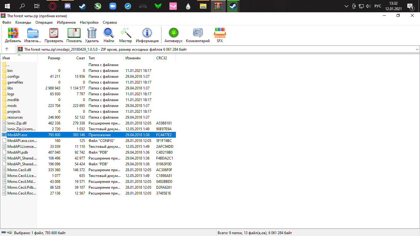Image resolution: width=420 pixels, height=236 pixels.
Task: Select the Mono.Cecil.Lice... text file
Action: 19,176
